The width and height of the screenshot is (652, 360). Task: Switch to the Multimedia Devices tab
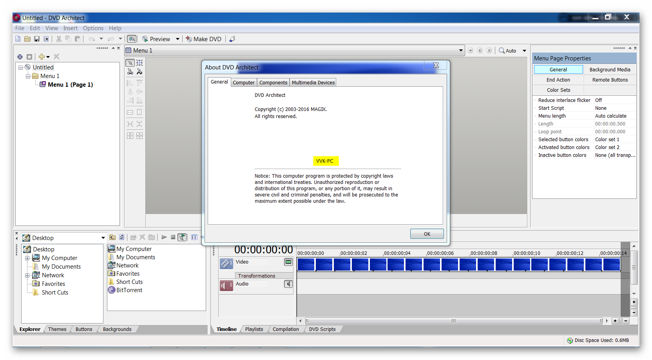tap(313, 82)
